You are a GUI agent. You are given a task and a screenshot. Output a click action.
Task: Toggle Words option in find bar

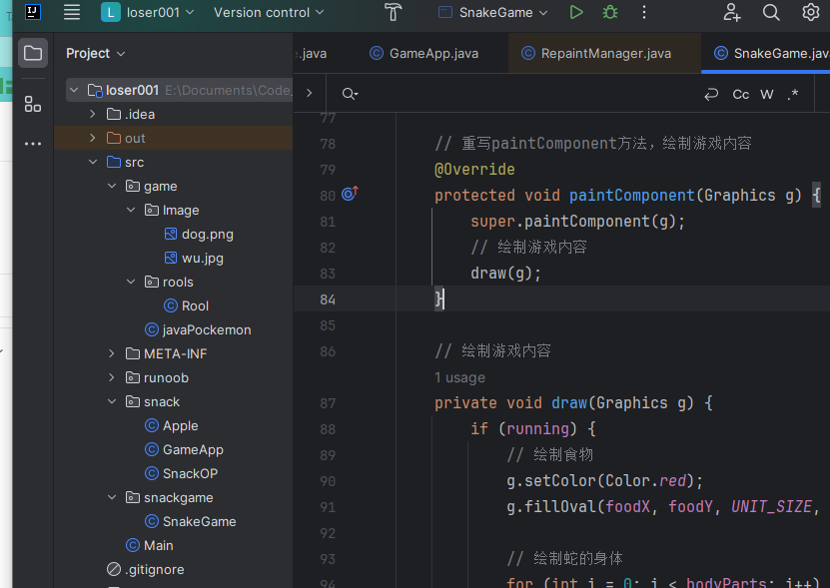[x=766, y=94]
